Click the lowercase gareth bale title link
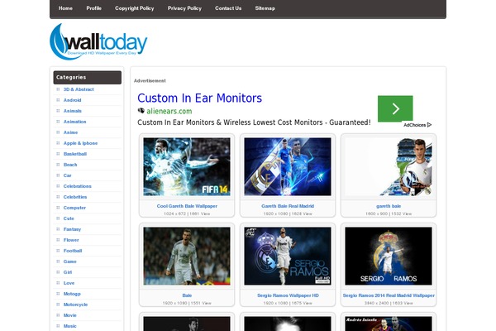 click(x=389, y=206)
